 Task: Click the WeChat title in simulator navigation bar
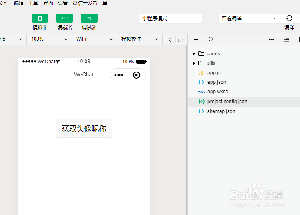(84, 74)
